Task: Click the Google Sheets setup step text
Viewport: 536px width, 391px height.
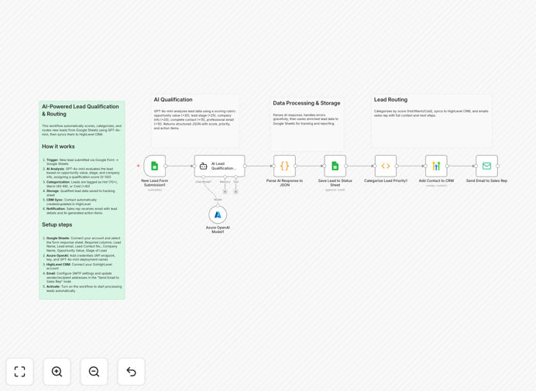Action: 82,244
